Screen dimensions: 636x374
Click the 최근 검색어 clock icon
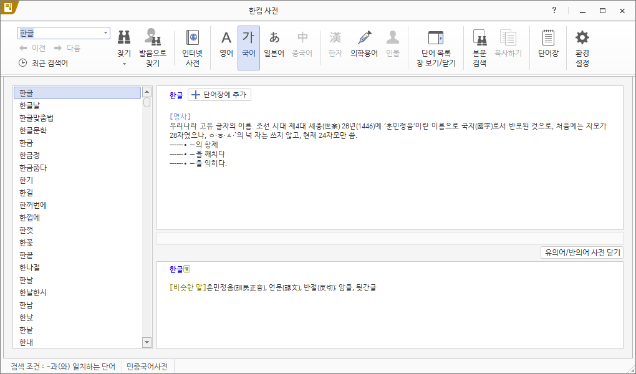tap(22, 63)
